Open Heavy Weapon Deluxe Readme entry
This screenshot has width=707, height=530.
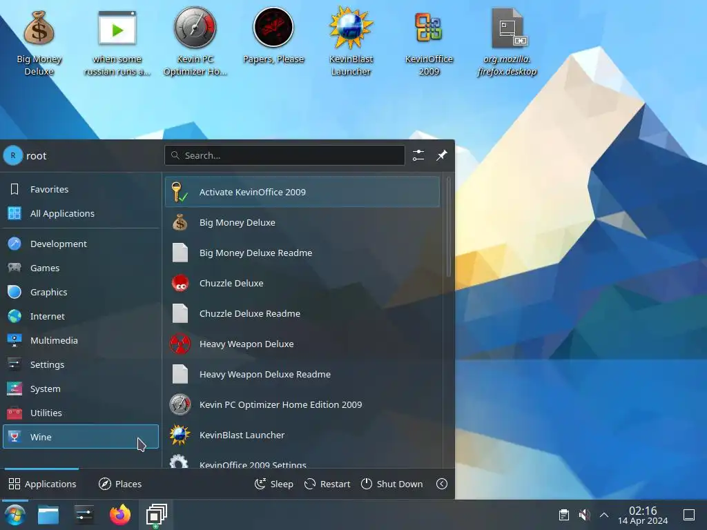coord(302,375)
